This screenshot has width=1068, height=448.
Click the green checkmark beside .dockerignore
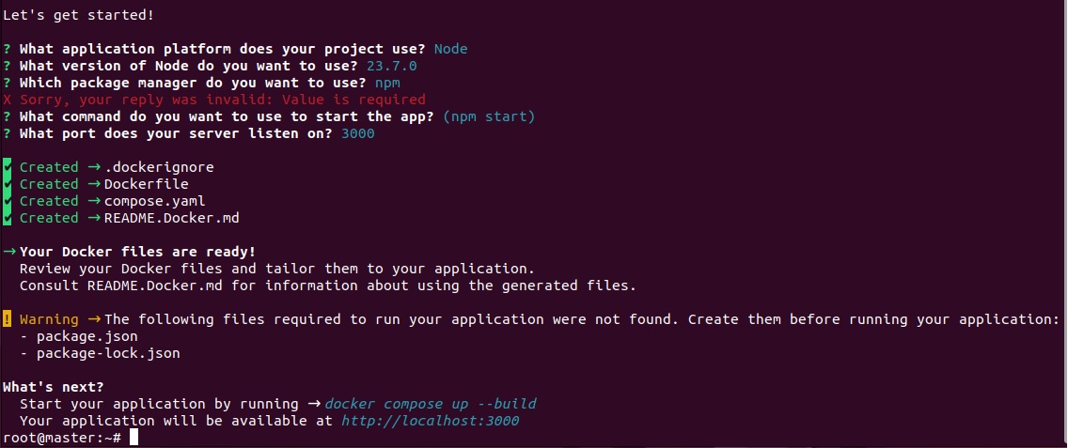pos(8,167)
